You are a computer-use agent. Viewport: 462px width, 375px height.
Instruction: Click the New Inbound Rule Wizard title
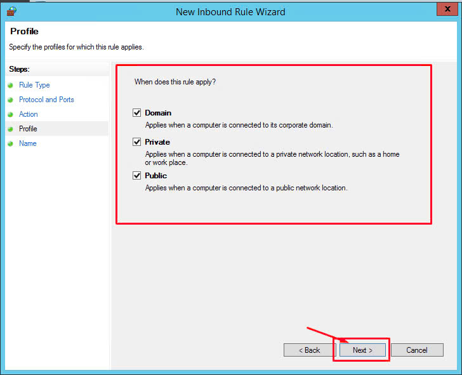pyautogui.click(x=230, y=12)
